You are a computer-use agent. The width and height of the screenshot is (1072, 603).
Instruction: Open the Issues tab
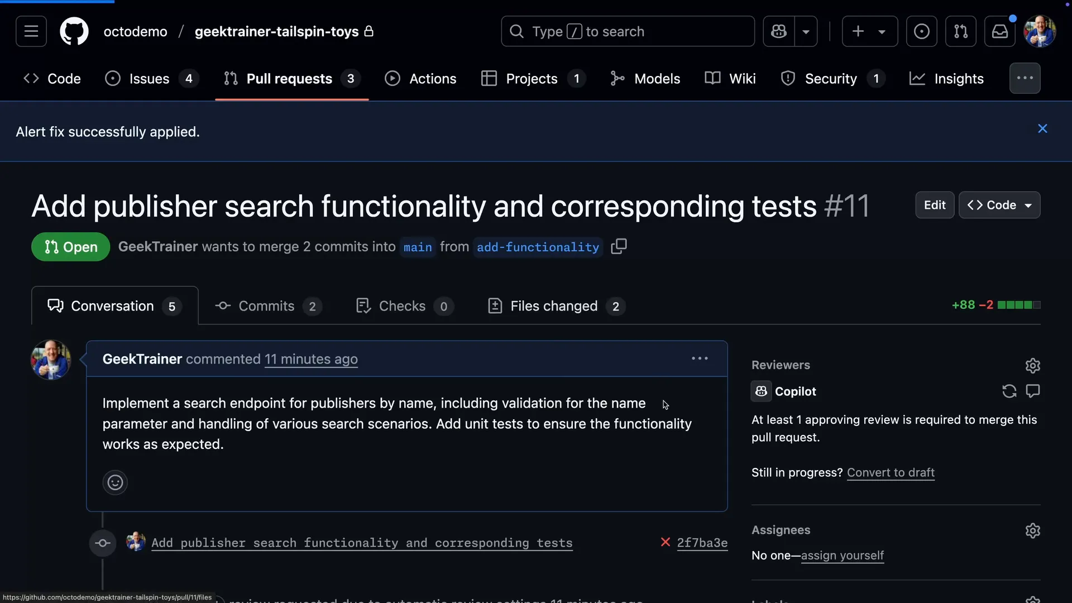(151, 79)
